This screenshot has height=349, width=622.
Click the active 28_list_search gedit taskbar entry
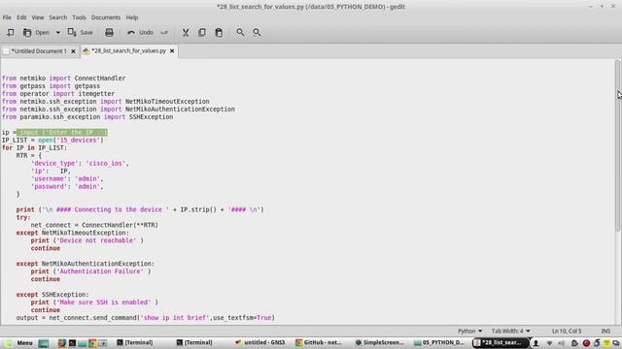(501, 342)
